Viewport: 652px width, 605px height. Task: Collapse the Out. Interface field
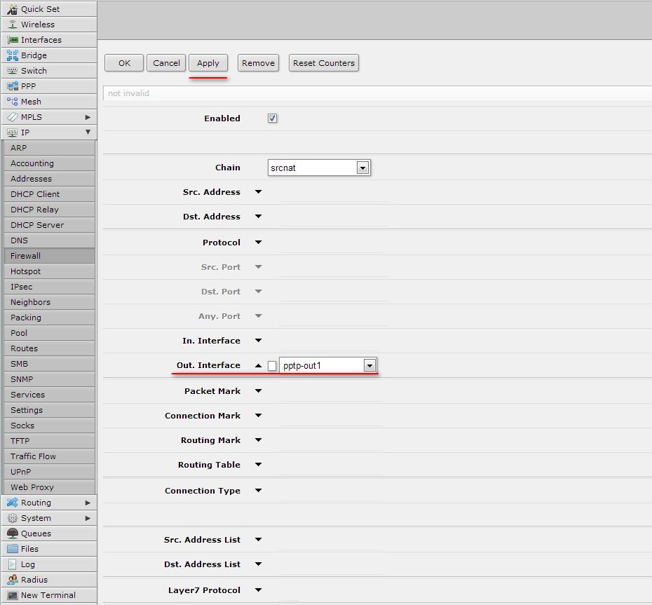(258, 365)
